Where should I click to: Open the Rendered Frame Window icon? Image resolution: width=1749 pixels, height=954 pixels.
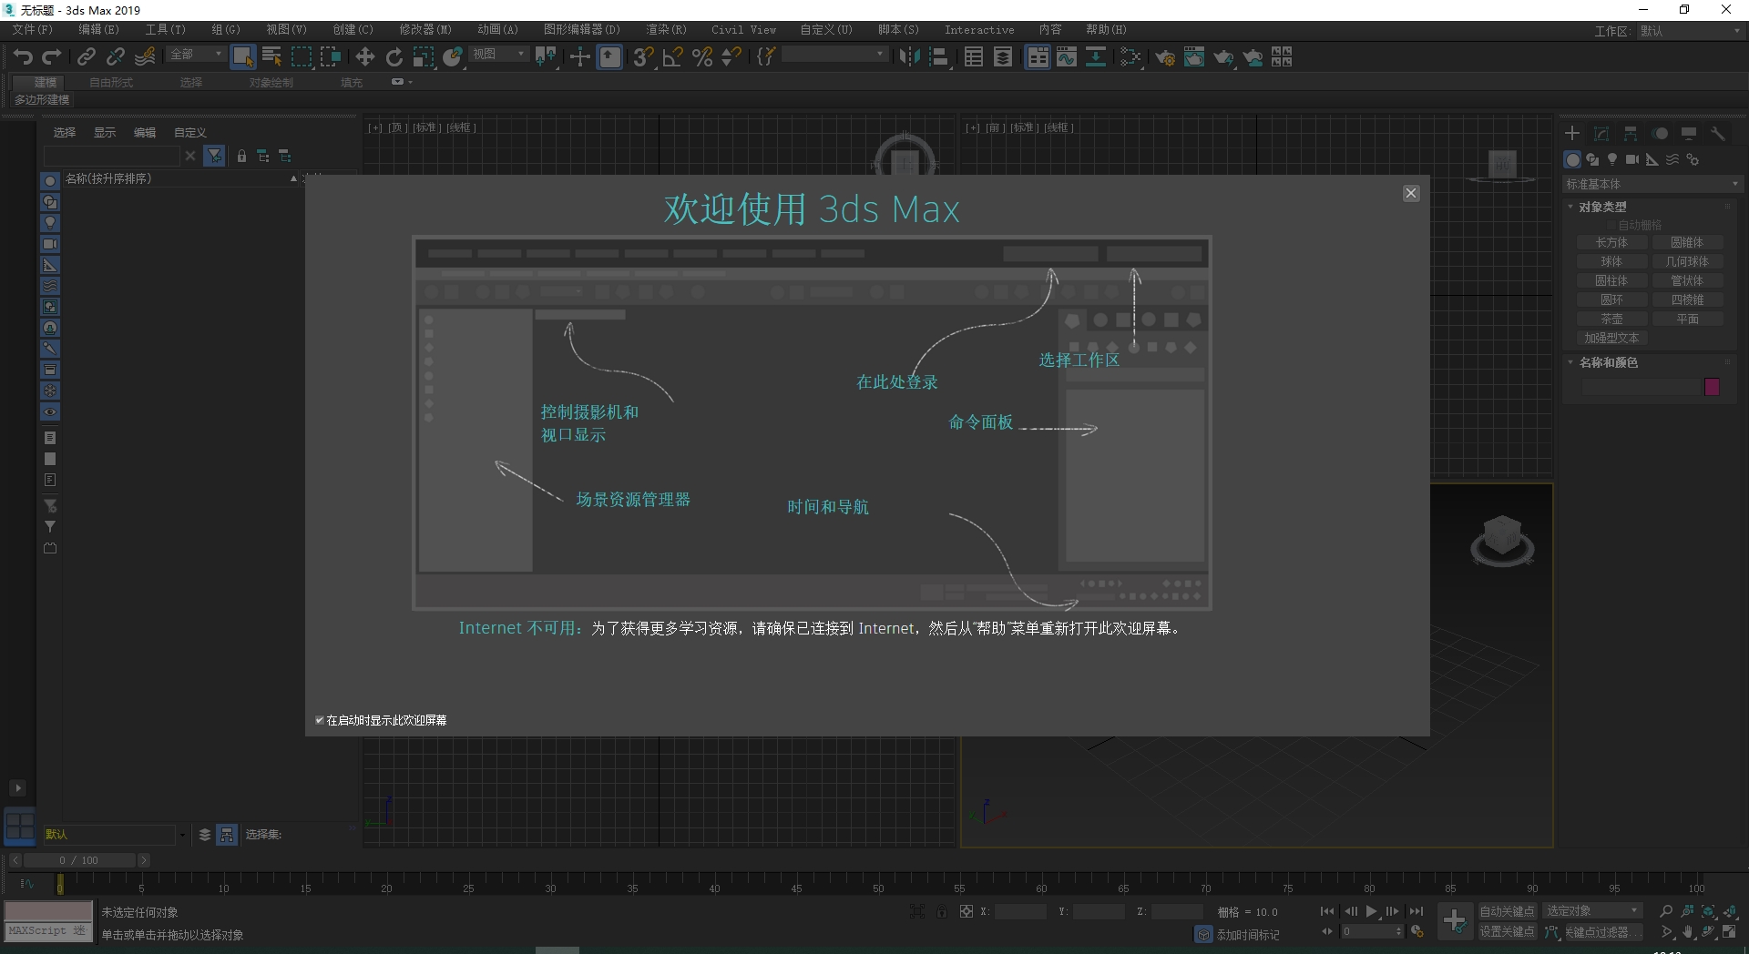(1194, 57)
